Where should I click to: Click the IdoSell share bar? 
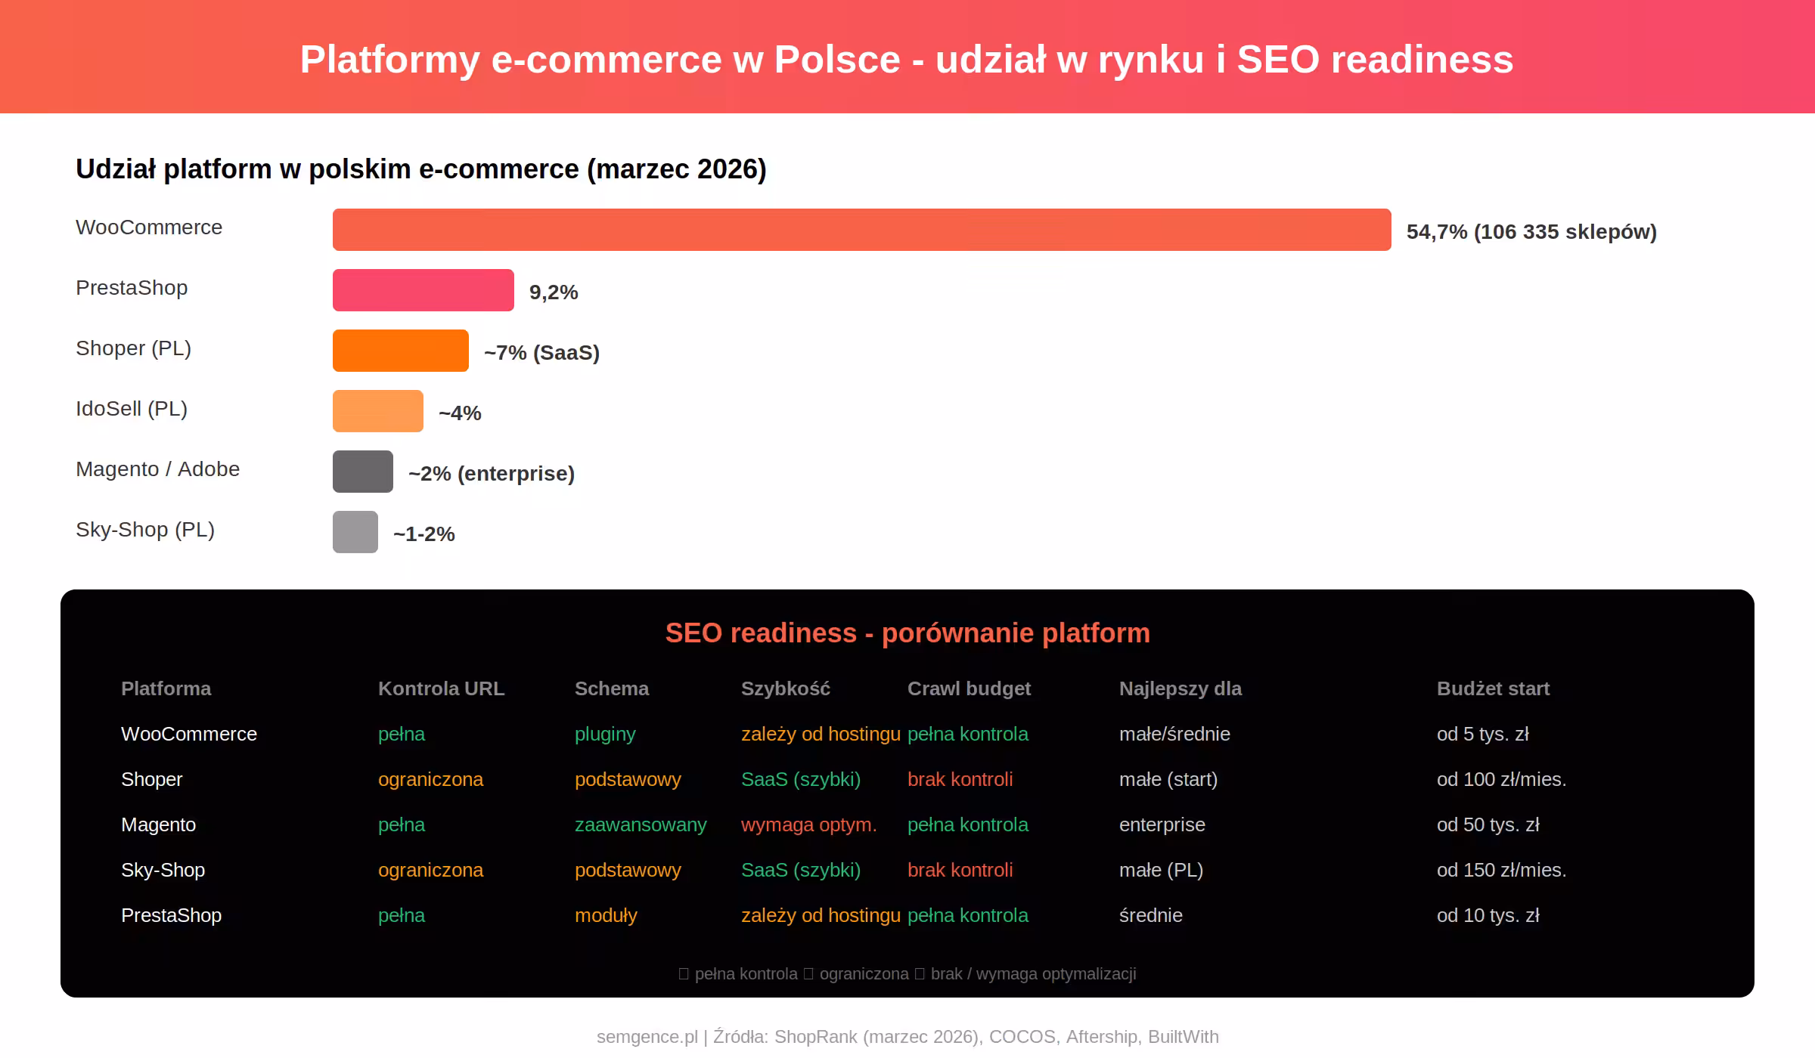click(x=378, y=411)
